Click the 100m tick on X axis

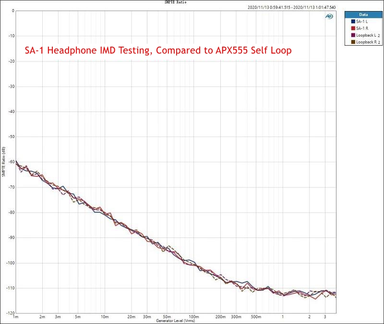194,317
